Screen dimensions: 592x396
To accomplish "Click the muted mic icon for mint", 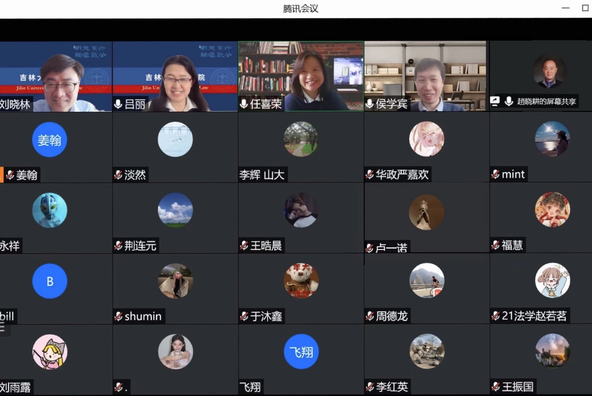I will 495,175.
